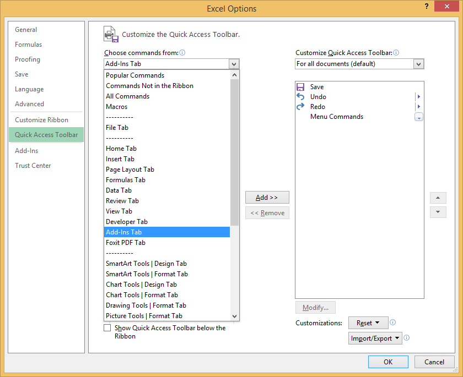Select highlighted Add-Ins Tab option
The image size is (463, 377).
tap(167, 232)
